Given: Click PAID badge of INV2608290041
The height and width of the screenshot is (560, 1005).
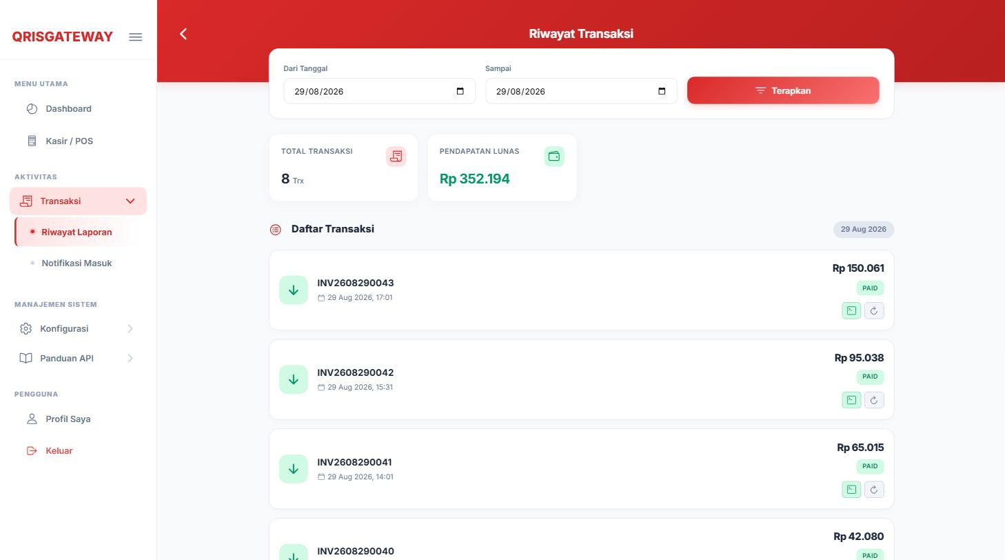Looking at the screenshot, I should tap(870, 466).
